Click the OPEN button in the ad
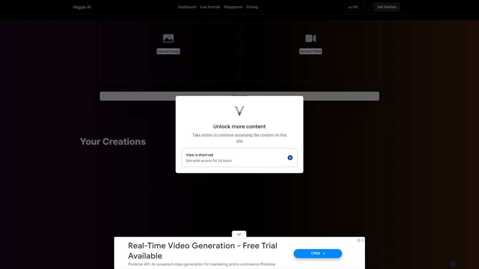Image resolution: width=479 pixels, height=269 pixels. [318, 253]
